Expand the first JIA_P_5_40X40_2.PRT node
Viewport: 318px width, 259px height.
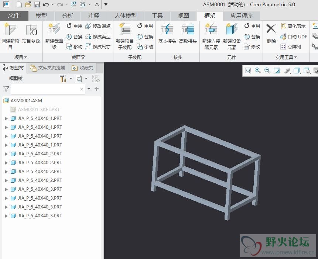[6, 154]
